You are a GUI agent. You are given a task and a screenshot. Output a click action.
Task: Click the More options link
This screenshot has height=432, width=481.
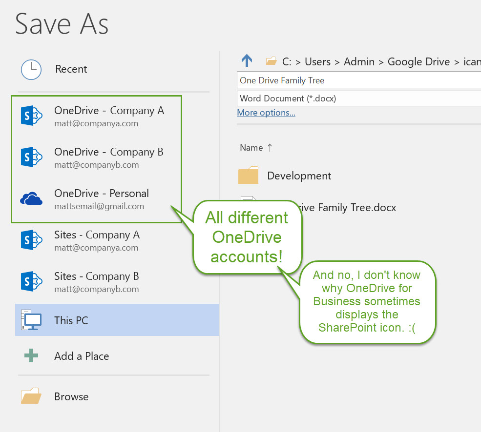[266, 112]
